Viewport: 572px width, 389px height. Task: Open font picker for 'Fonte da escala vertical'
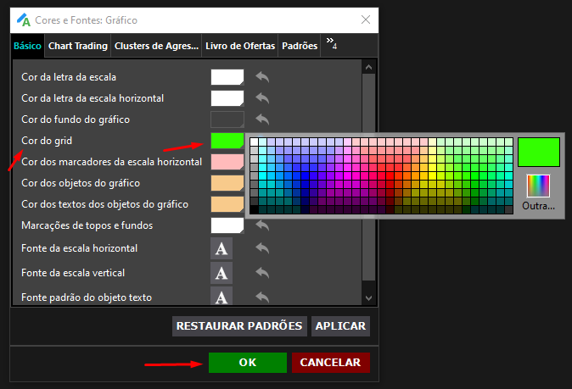222,273
